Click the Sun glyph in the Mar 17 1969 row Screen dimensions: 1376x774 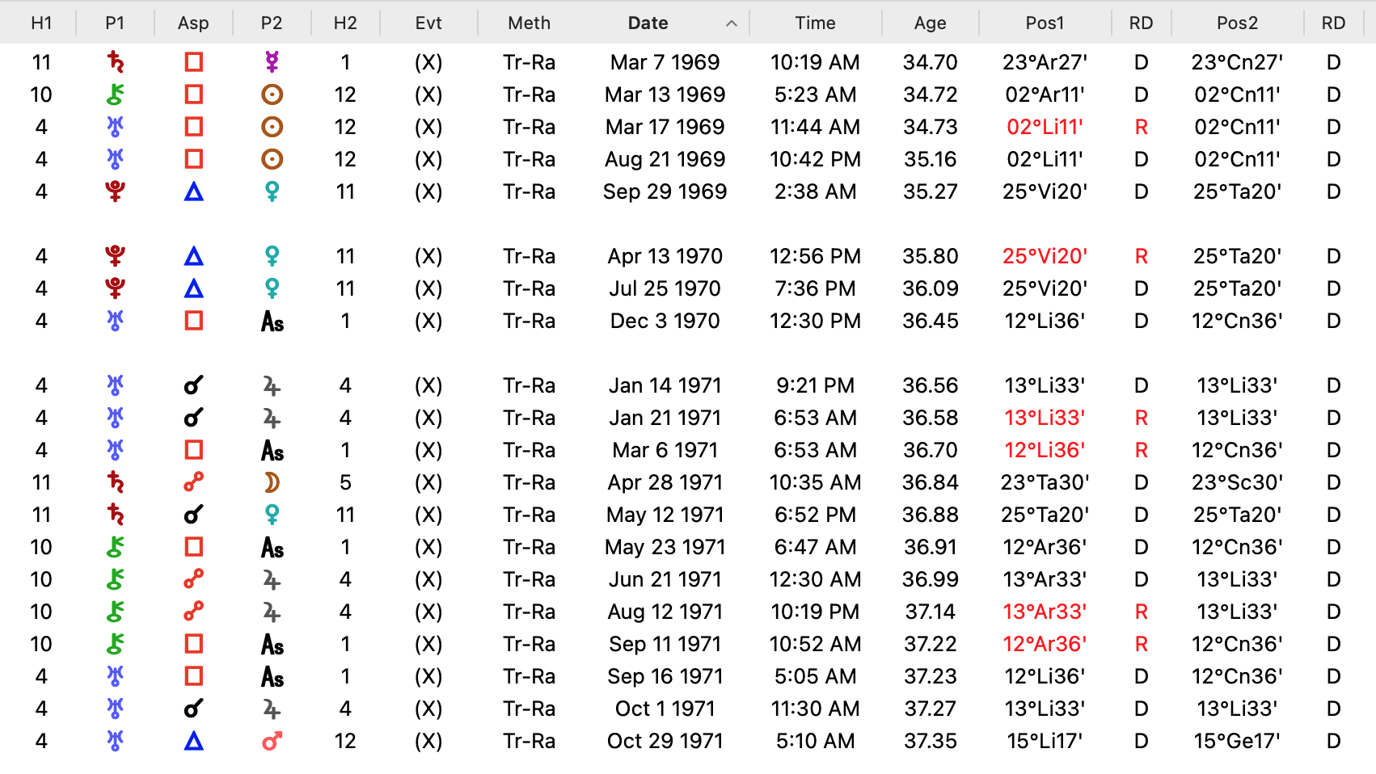tap(272, 127)
